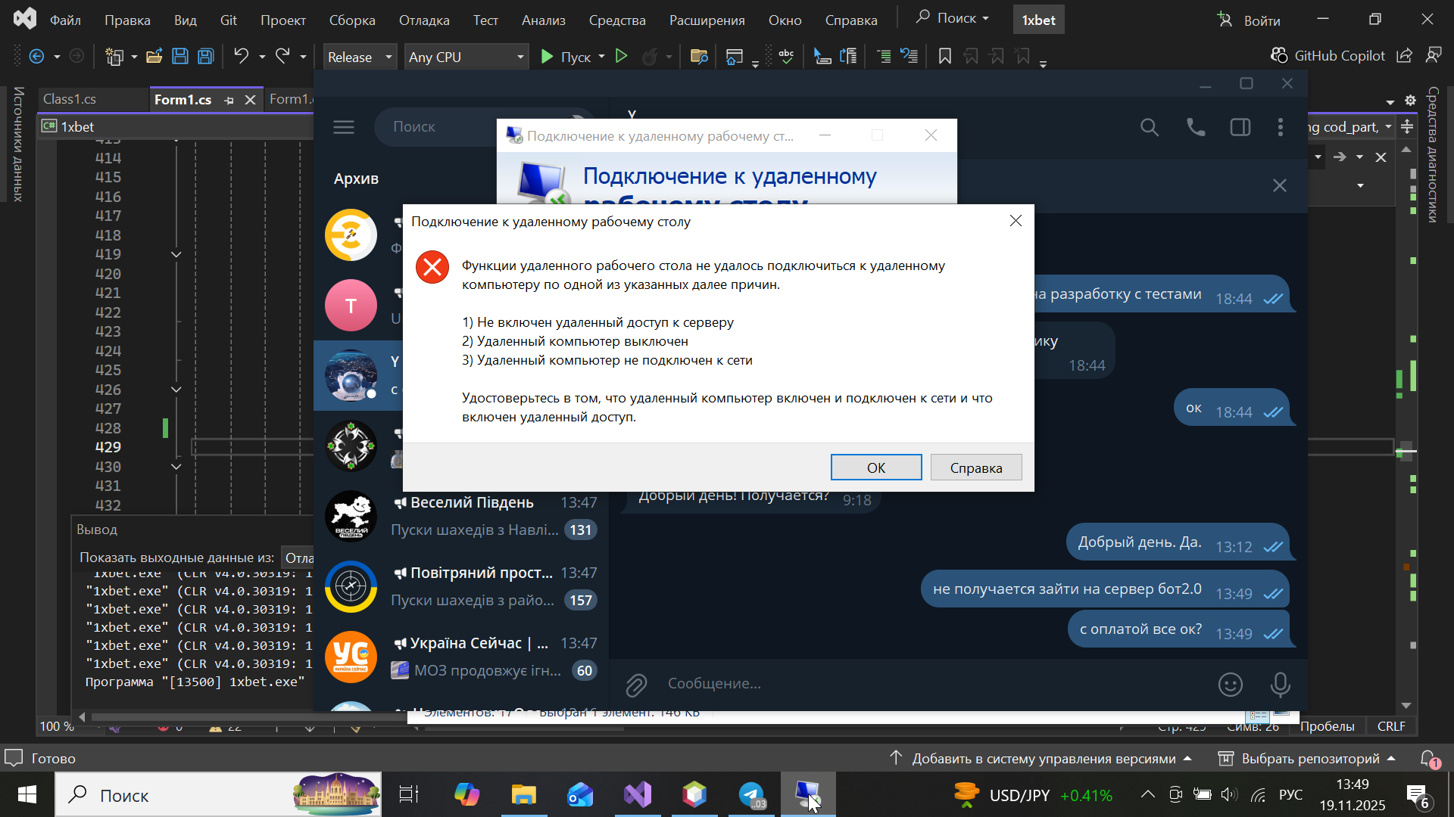Click the Telegram phone call icon

[x=1195, y=128]
